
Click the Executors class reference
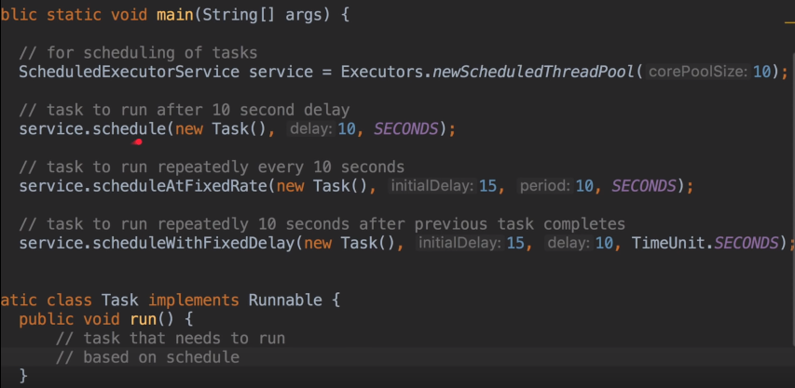381,72
